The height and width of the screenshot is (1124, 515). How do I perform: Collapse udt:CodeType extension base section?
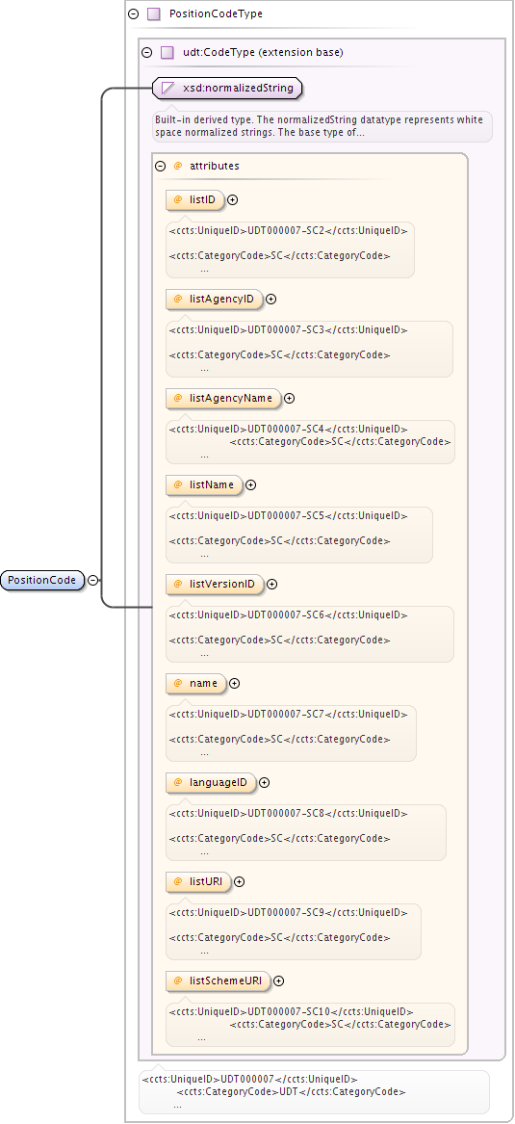(x=147, y=52)
